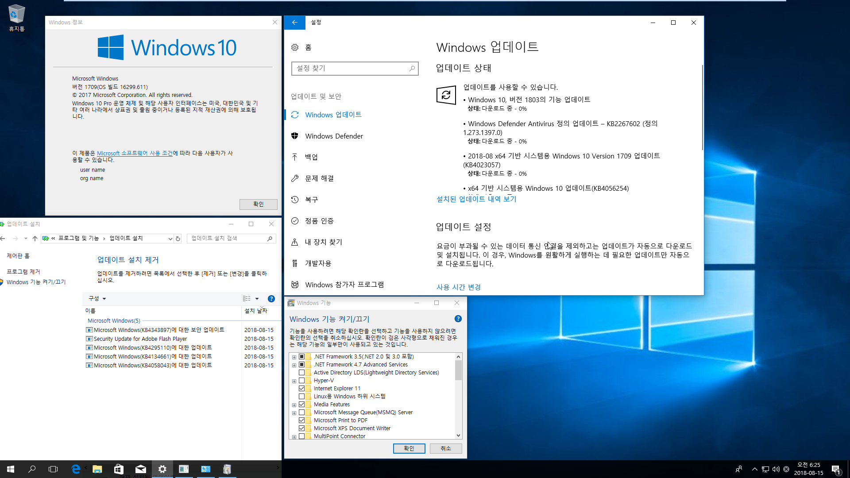Open 사용 시간 변경 link
This screenshot has height=478, width=850.
click(459, 287)
